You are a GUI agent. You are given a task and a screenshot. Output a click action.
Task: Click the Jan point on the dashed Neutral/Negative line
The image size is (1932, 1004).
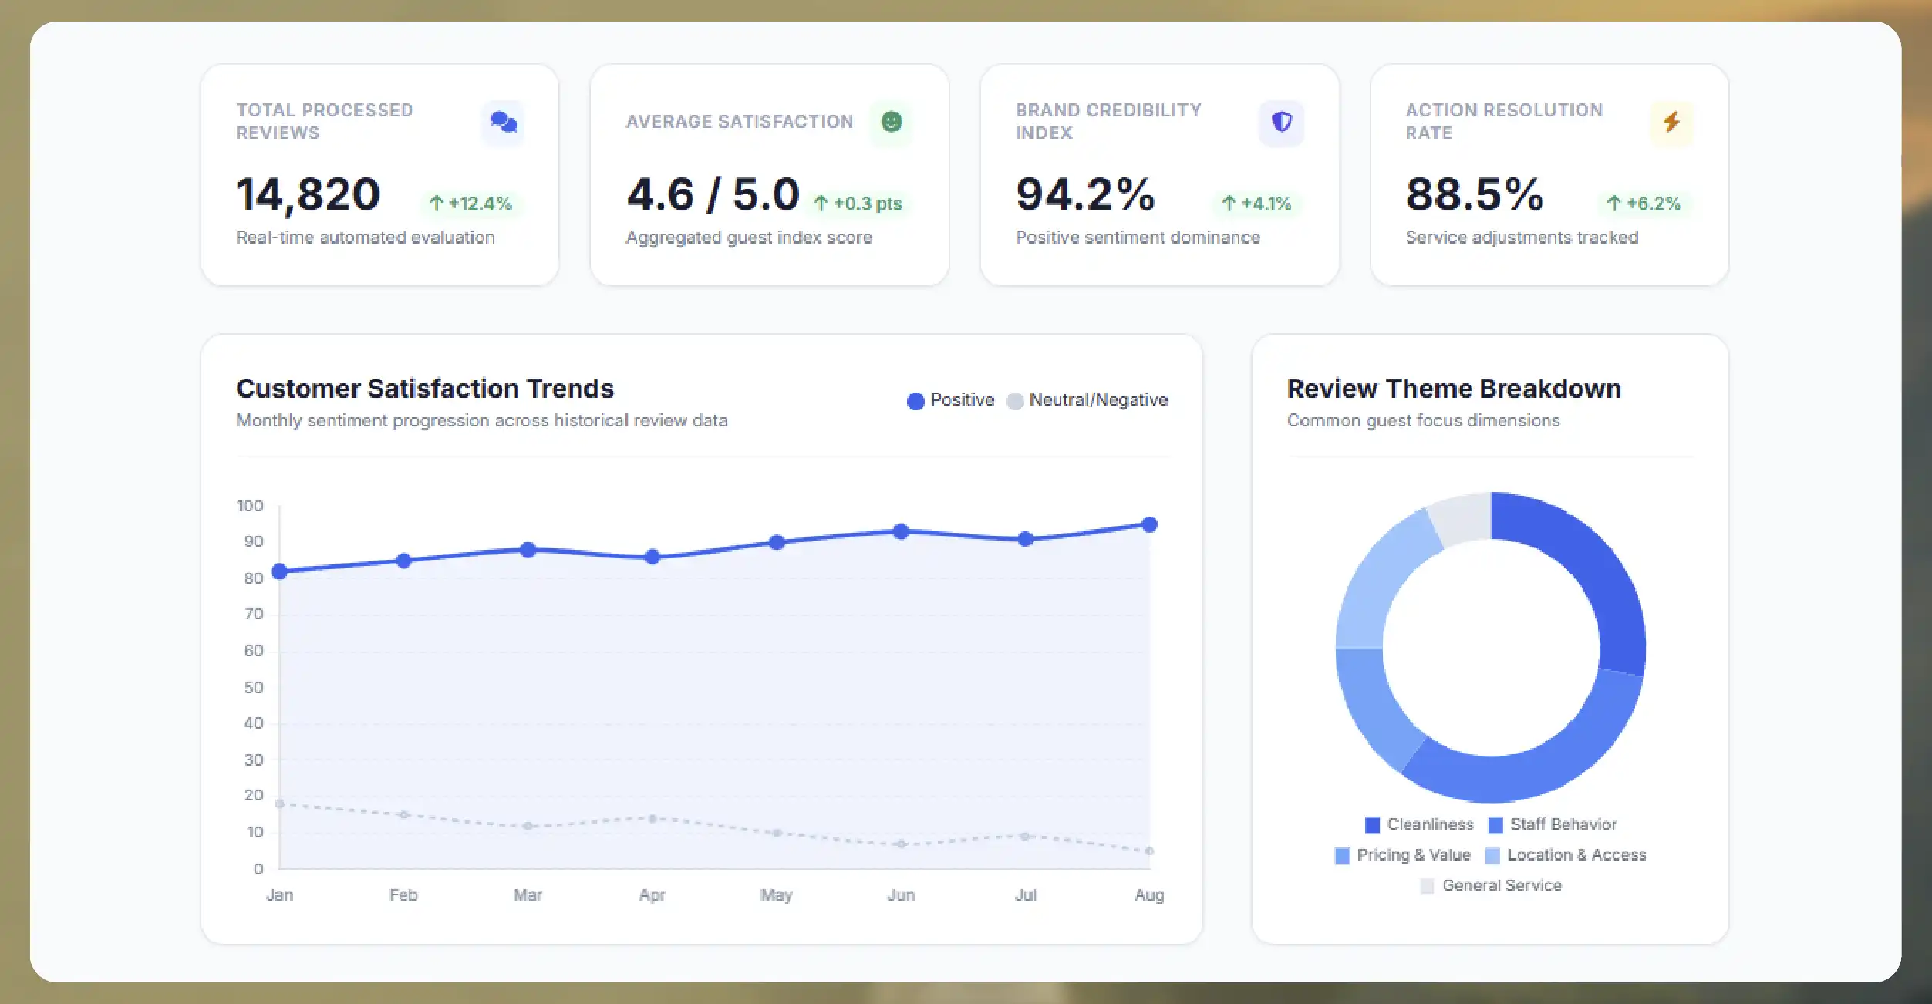pos(280,804)
